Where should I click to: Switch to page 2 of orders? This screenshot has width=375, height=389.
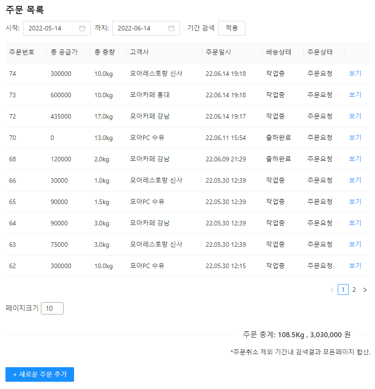[354, 289]
